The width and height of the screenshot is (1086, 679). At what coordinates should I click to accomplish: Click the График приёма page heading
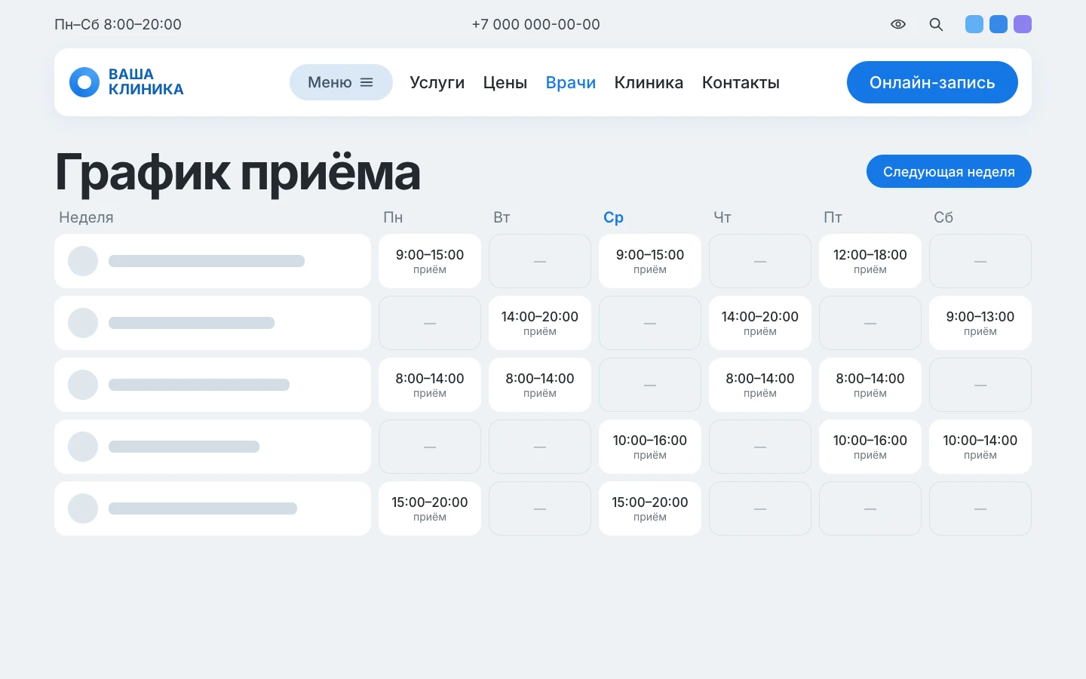click(238, 173)
